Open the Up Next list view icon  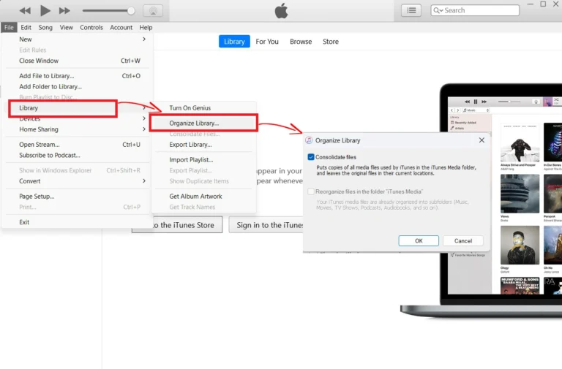[411, 10]
